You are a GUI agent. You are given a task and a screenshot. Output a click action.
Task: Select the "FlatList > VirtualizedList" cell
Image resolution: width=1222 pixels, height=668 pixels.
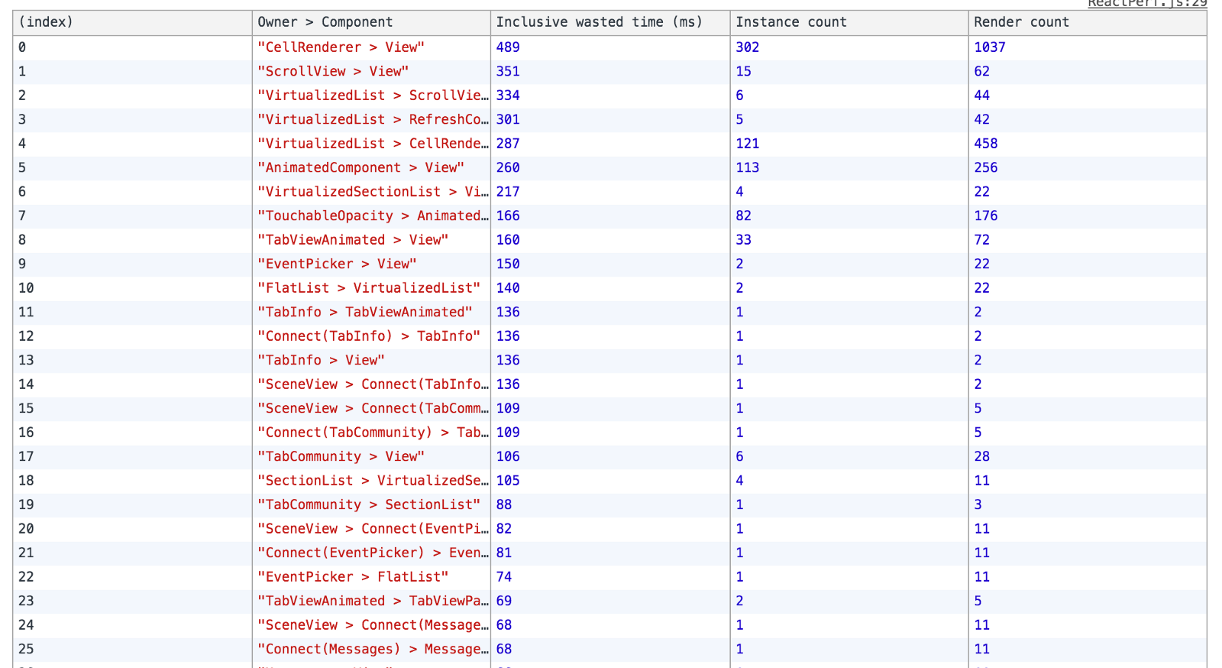[369, 288]
